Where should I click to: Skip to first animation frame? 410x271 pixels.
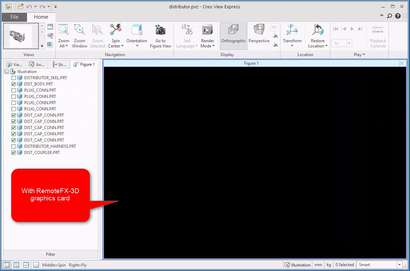click(336, 29)
